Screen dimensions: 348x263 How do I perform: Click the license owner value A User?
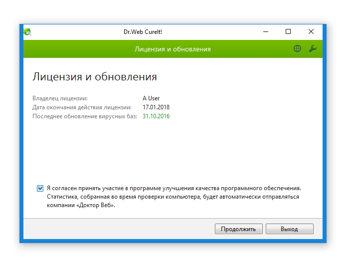tap(151, 98)
